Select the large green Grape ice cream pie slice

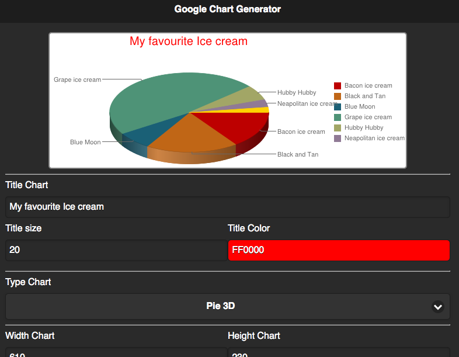tap(169, 99)
